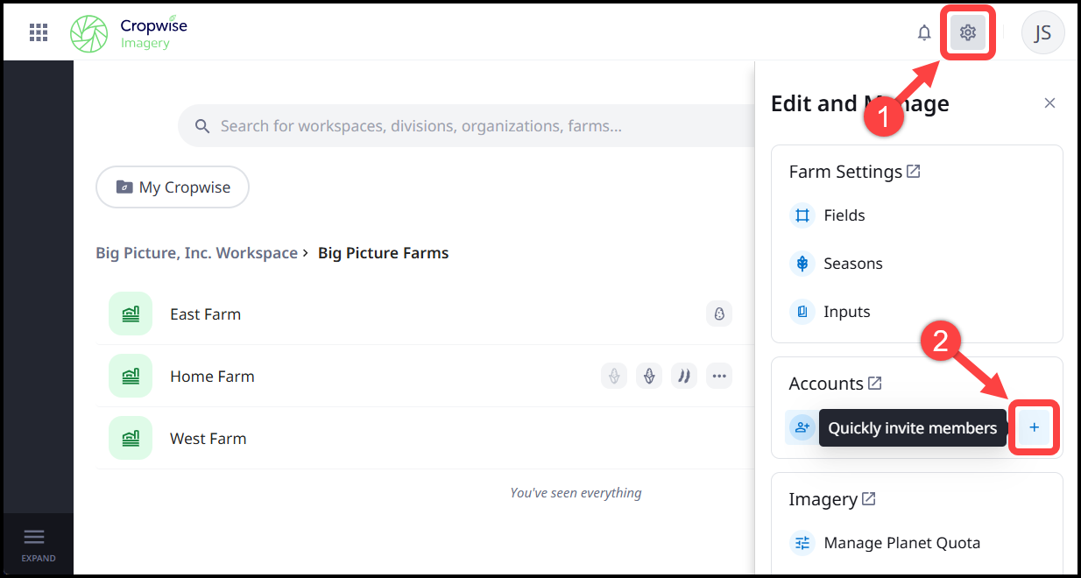Click the bean pod icon on Home Farm
Viewport: 1081px width, 578px height.
tap(683, 376)
